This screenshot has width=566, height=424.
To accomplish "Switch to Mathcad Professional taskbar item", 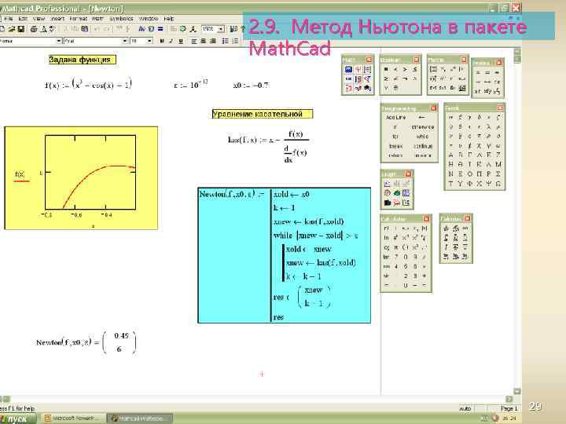I will point(140,419).
